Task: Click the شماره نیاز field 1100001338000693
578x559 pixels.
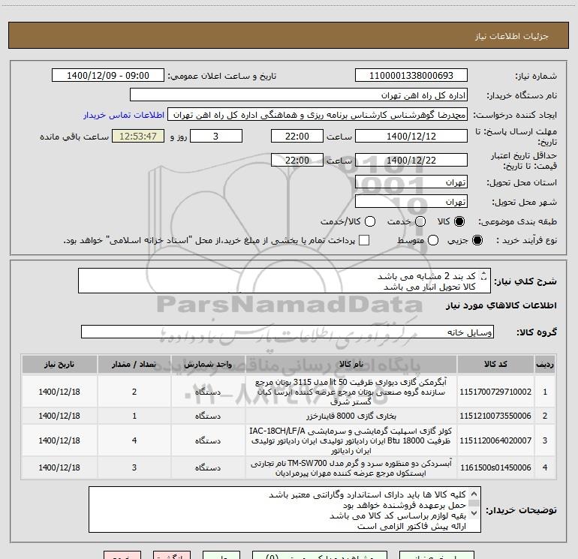Action: (411, 75)
